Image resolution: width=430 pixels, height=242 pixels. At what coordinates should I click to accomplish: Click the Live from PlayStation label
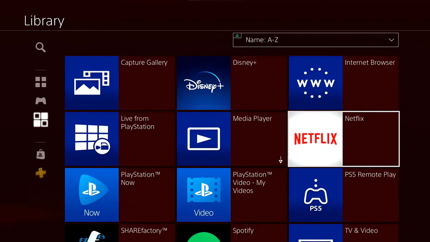[x=138, y=122]
